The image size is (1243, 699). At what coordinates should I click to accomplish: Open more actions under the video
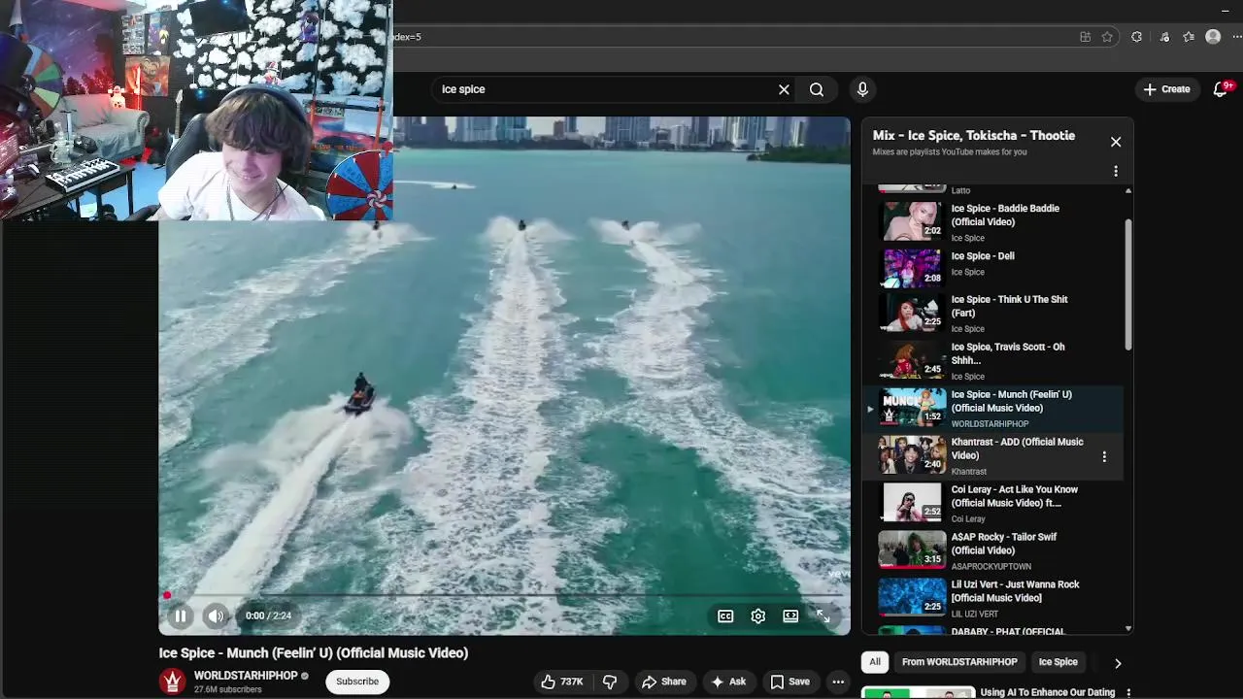point(838,682)
